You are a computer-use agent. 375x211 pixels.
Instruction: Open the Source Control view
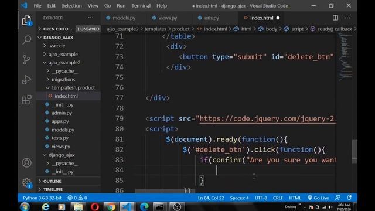pos(26,60)
